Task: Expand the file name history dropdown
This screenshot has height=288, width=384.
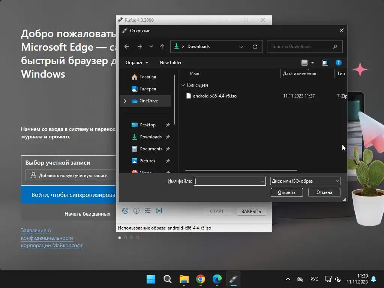Action: coord(262,181)
